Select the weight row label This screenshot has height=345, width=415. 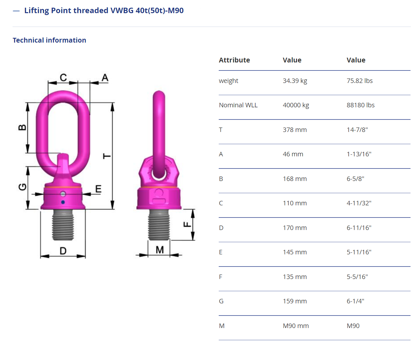coord(228,81)
